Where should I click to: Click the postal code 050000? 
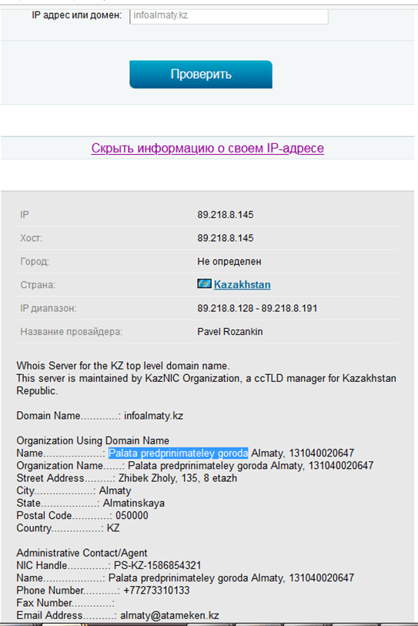132,515
